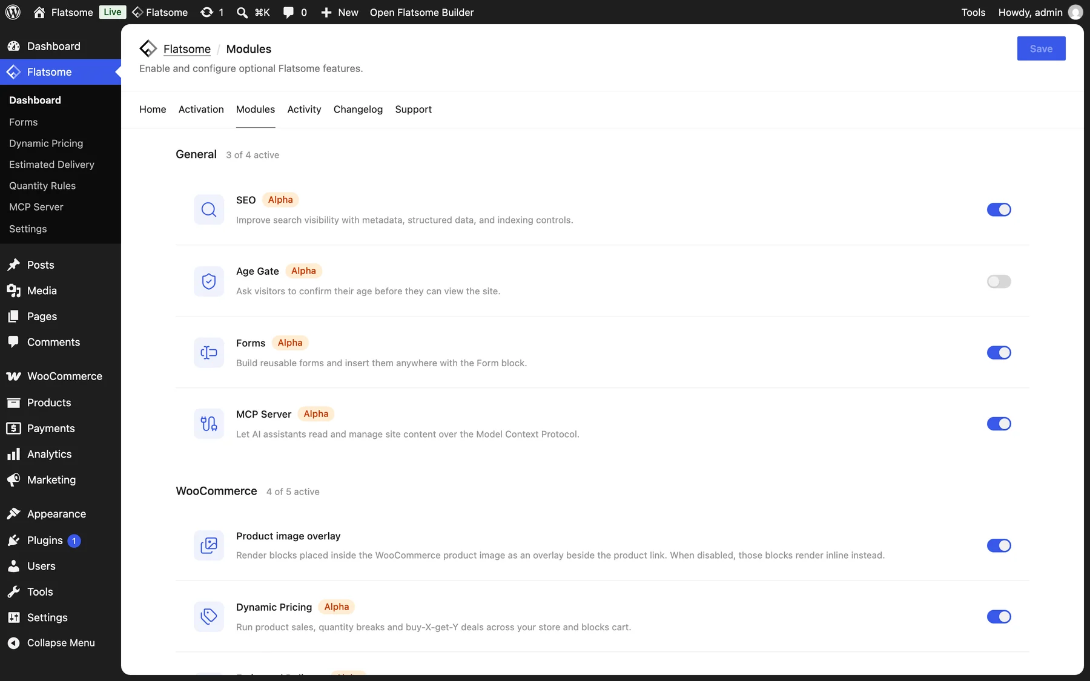Open Analytics in the sidebar
Image resolution: width=1090 pixels, height=681 pixels.
click(x=61, y=454)
